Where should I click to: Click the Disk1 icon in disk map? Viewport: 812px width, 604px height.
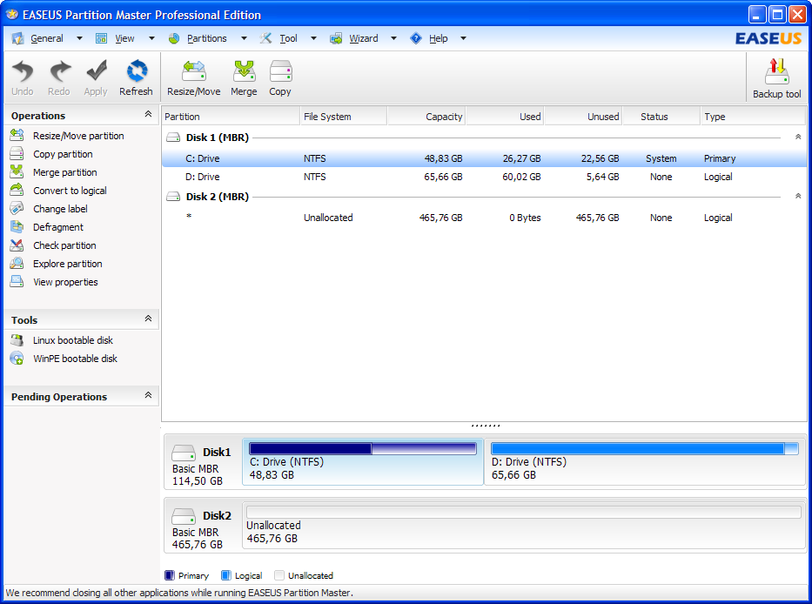pyautogui.click(x=184, y=453)
